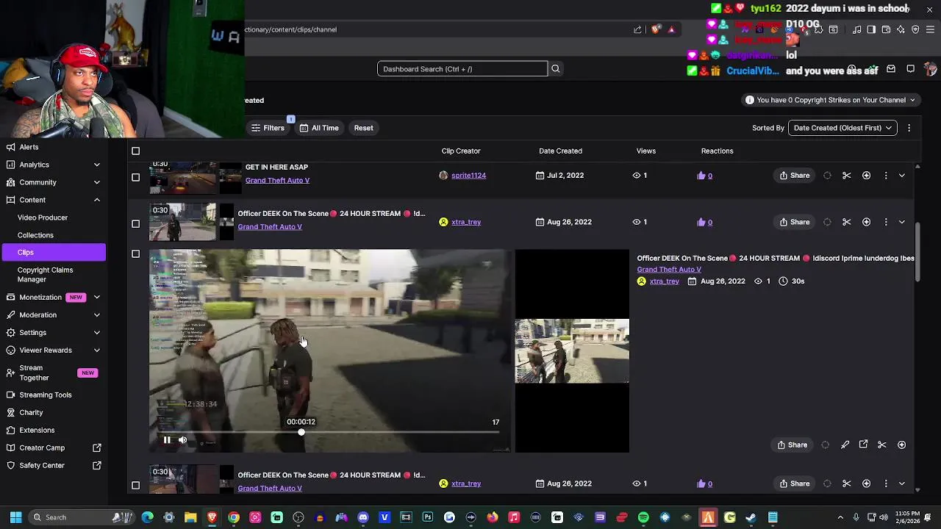Collapse the Content sidebar section
Screen dimensions: 941x529
pyautogui.click(x=97, y=200)
